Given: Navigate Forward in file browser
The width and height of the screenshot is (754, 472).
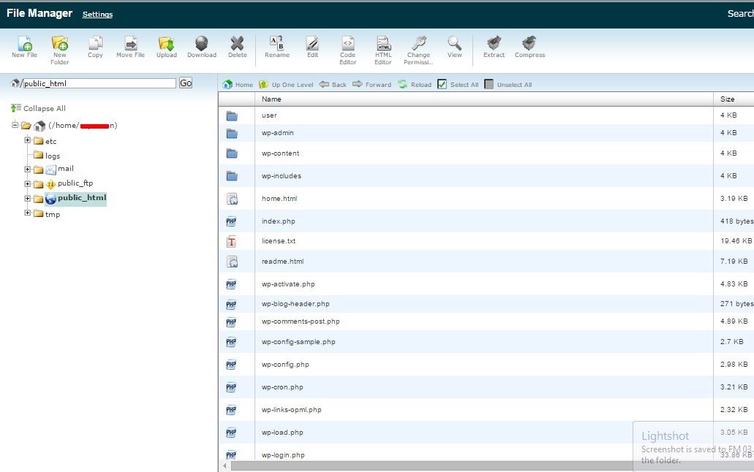Looking at the screenshot, I should (x=372, y=85).
